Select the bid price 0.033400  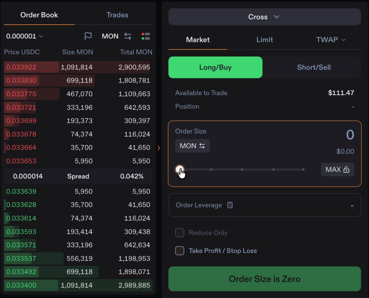(x=21, y=285)
